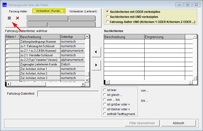This screenshot has height=131, width=203.
Task: Click the Filter übernehmen button
Action: coord(142,123)
